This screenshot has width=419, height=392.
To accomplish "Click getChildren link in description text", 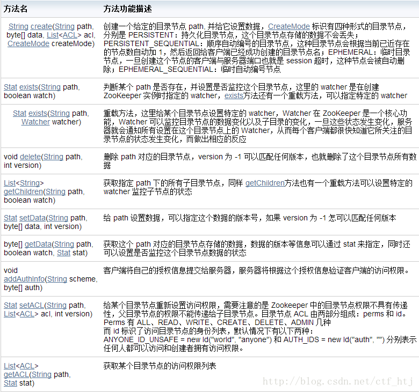I will tap(265, 183).
